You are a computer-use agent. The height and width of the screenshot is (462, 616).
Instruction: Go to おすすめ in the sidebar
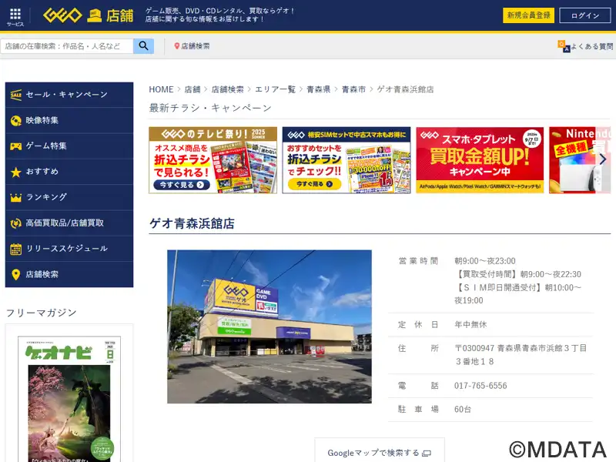click(x=69, y=172)
